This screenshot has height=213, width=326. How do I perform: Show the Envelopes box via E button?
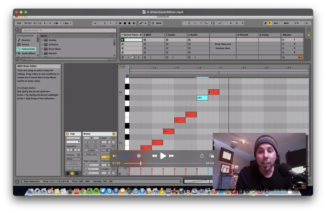click(x=77, y=173)
